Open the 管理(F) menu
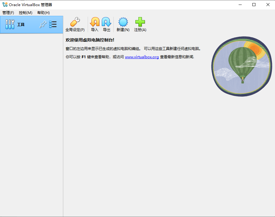This screenshot has width=275, height=217. (x=8, y=12)
